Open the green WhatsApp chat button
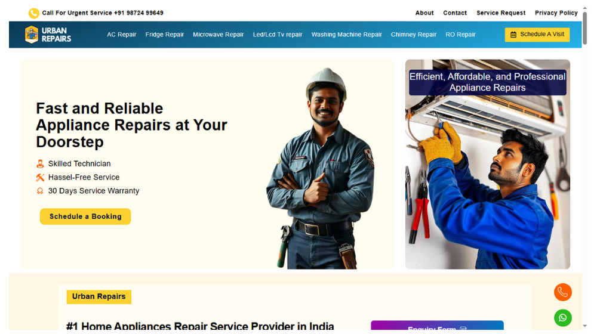Image resolution: width=597 pixels, height=334 pixels. [x=563, y=318]
